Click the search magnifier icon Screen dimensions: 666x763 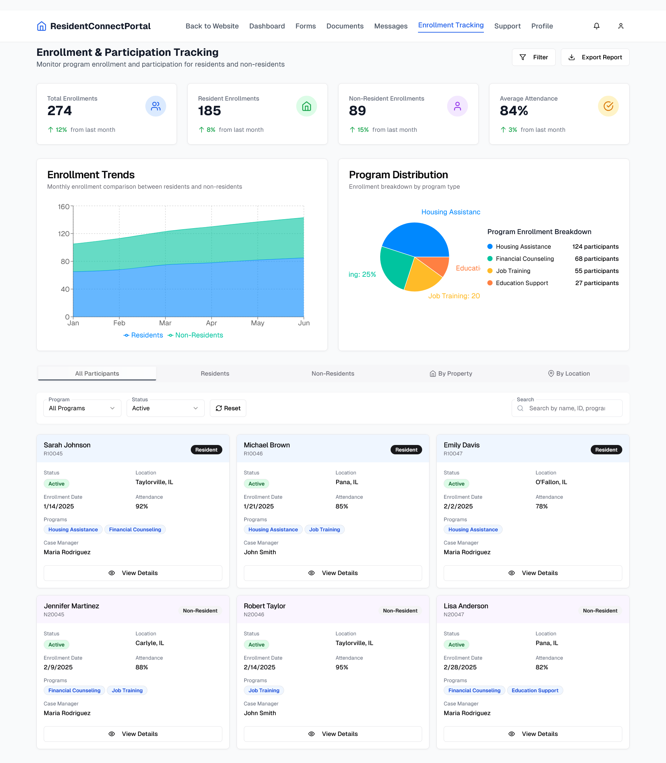pyautogui.click(x=520, y=408)
